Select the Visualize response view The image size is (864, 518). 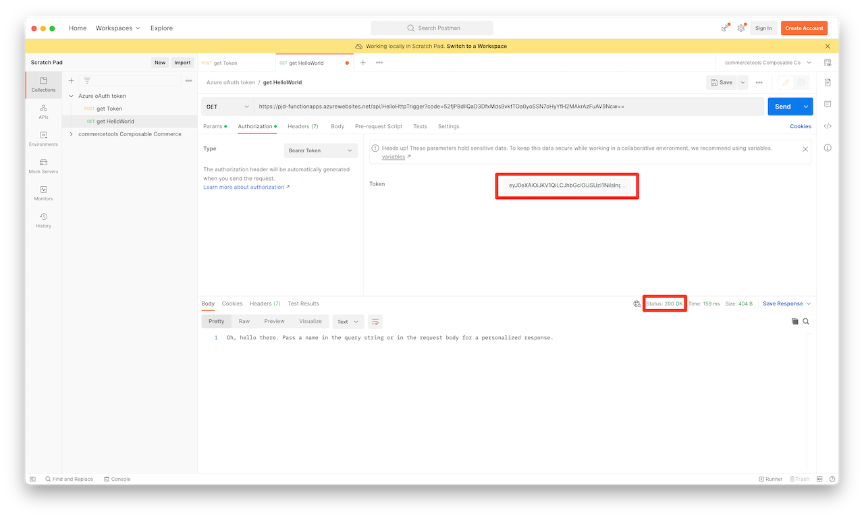(310, 321)
